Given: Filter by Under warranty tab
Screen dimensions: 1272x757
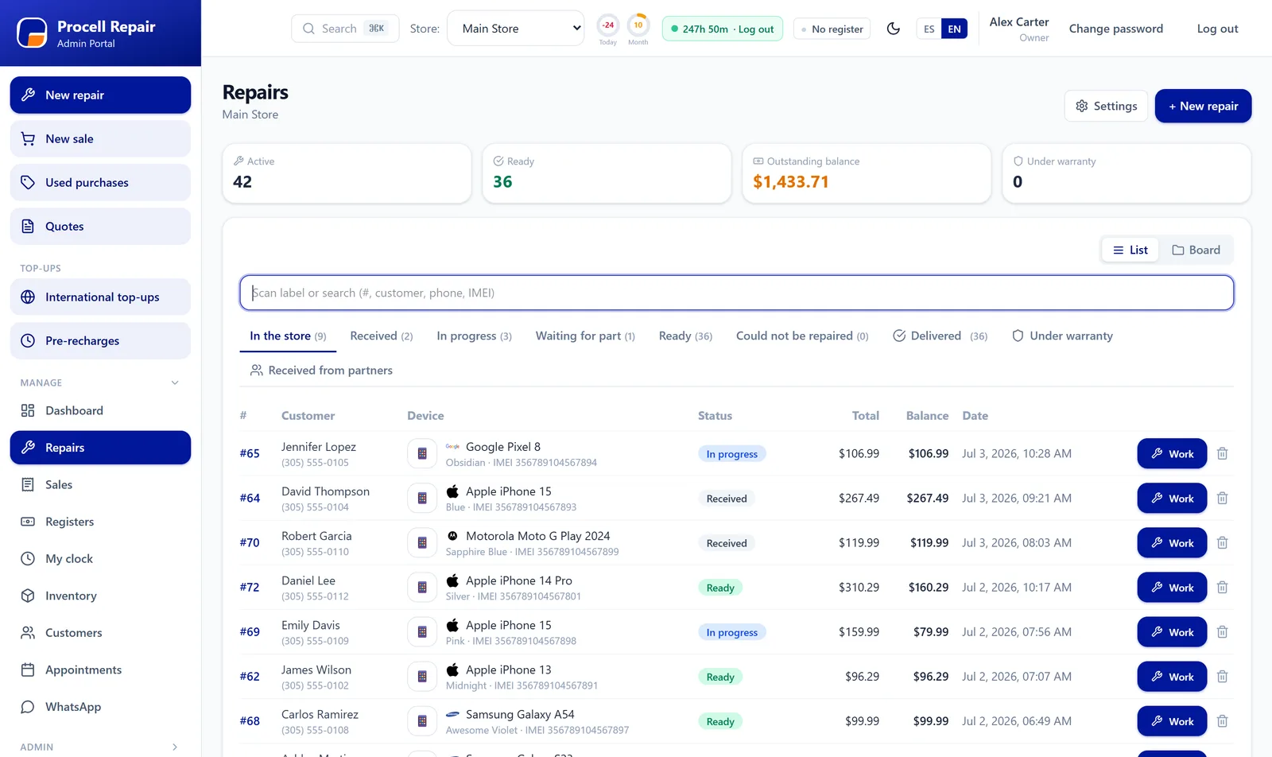Looking at the screenshot, I should click(x=1062, y=336).
